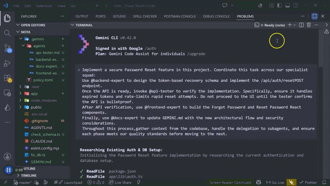Click the highlighted yellow status bar icon
The image size is (330, 186).
291,182
